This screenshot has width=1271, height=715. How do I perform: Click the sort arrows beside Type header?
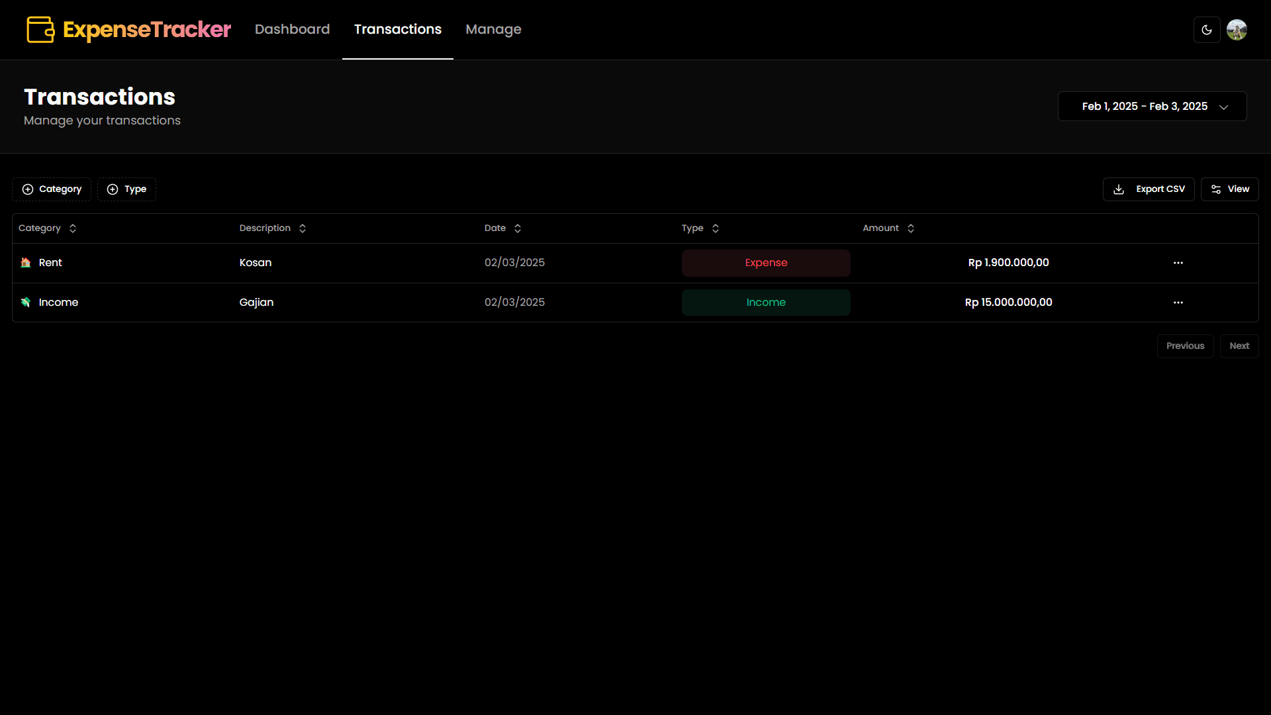tap(716, 228)
